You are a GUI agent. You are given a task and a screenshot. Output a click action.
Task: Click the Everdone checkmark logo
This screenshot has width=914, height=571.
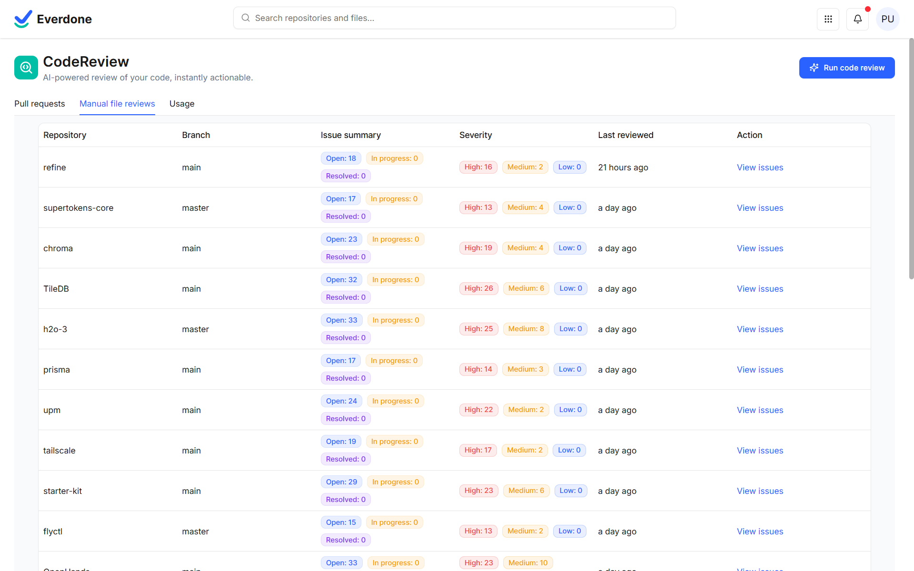point(22,19)
